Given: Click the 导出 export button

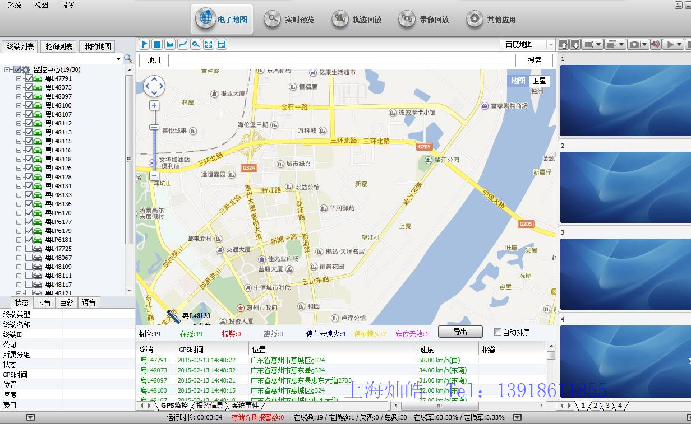Looking at the screenshot, I should point(460,332).
